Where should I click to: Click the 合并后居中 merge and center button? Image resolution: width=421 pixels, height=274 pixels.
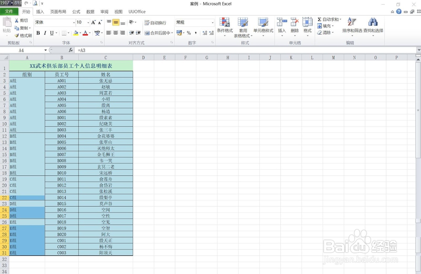(158, 33)
